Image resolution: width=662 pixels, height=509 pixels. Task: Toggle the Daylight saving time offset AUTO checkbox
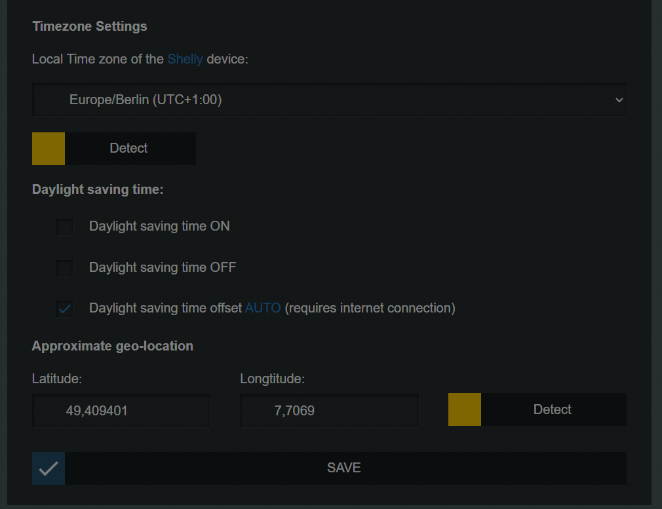pyautogui.click(x=64, y=309)
